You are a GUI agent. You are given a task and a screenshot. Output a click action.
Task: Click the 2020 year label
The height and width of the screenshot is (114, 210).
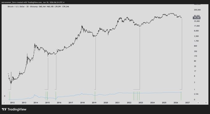pos(106,103)
